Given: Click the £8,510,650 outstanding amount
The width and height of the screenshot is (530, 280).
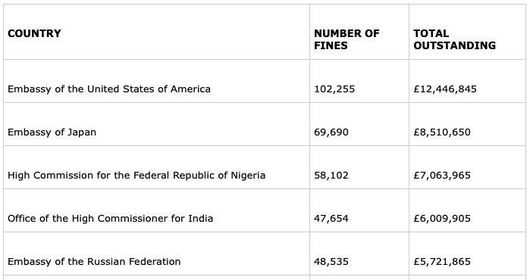Looking at the screenshot, I should [442, 132].
